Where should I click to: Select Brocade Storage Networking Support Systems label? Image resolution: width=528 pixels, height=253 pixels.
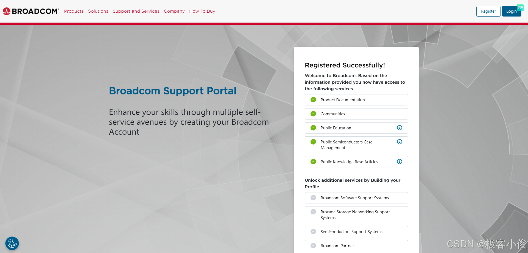tap(355, 215)
